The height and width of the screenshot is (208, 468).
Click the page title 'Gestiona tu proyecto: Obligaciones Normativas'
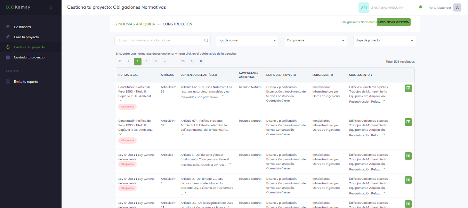point(116,7)
